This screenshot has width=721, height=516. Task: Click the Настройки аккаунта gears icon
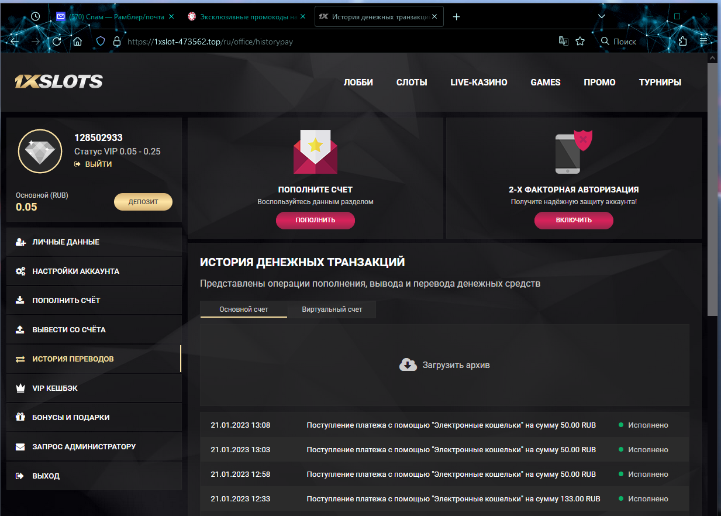coord(20,271)
